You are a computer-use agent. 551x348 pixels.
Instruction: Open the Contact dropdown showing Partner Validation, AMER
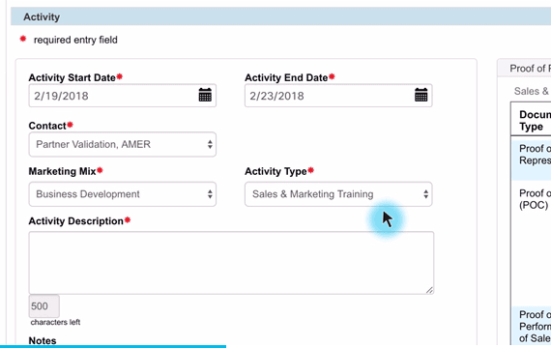[123, 144]
